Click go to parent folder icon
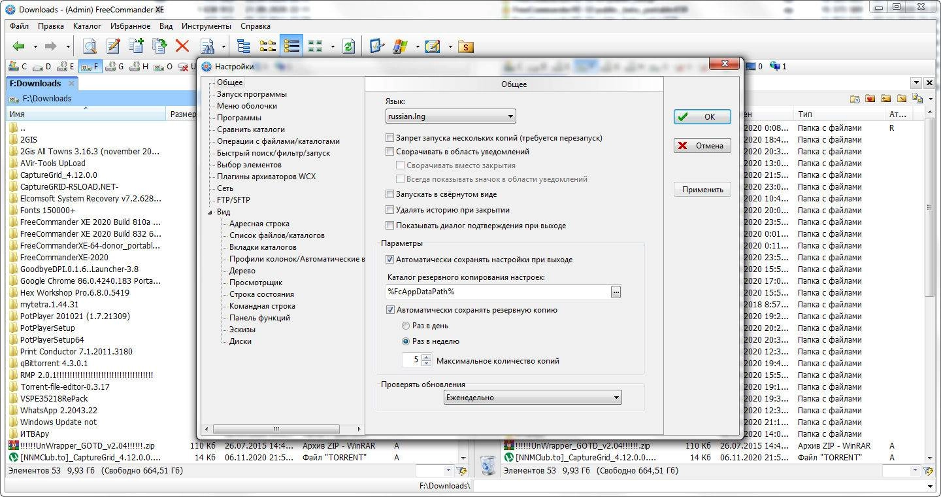 click(886, 99)
